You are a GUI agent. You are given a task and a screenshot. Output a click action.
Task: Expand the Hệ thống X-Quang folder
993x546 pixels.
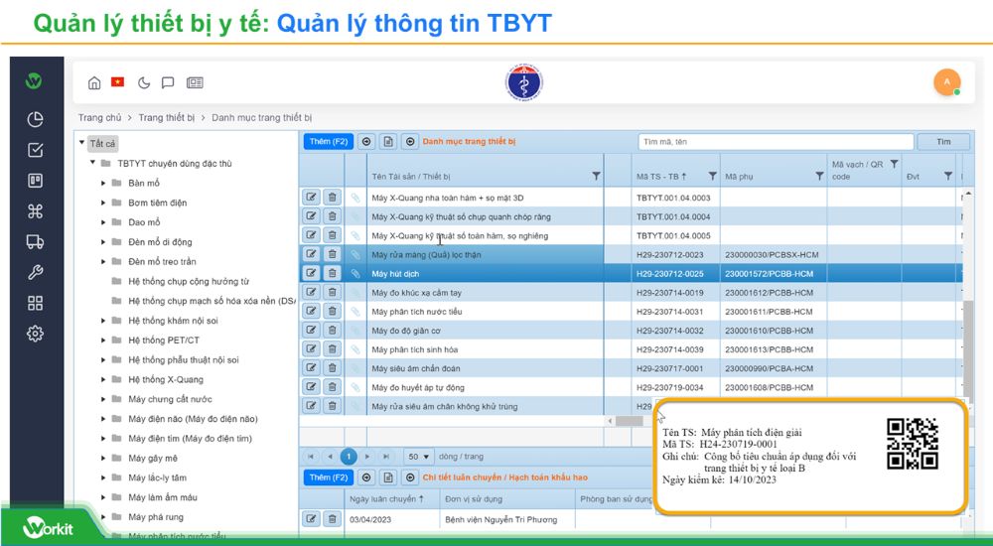click(103, 379)
